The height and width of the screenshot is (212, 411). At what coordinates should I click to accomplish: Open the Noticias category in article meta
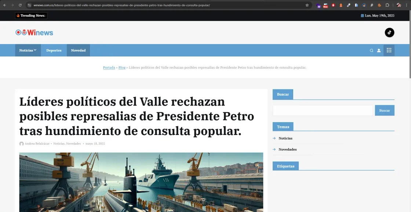59,144
